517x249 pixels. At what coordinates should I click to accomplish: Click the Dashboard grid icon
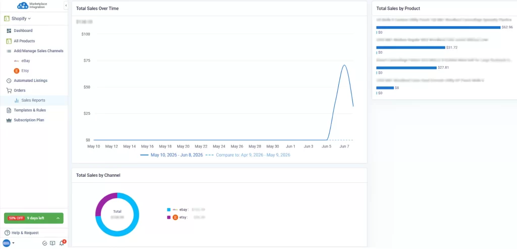pyautogui.click(x=9, y=31)
